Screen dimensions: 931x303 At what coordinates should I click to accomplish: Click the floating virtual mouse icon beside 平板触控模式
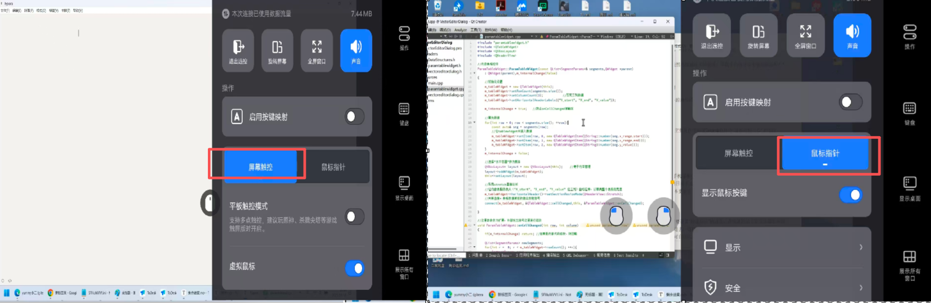pyautogui.click(x=210, y=203)
